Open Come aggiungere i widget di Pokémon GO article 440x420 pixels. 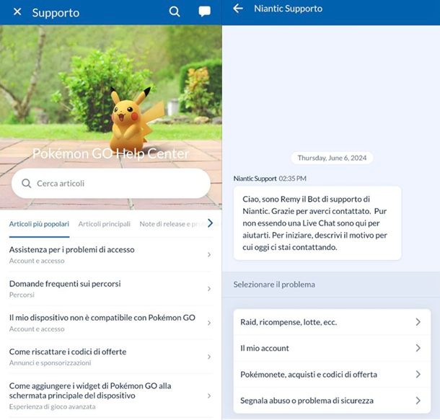click(110, 396)
